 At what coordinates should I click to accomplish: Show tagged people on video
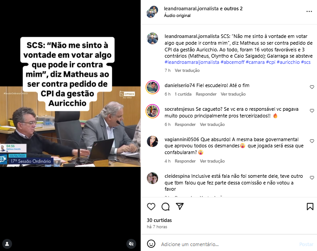coord(7,244)
